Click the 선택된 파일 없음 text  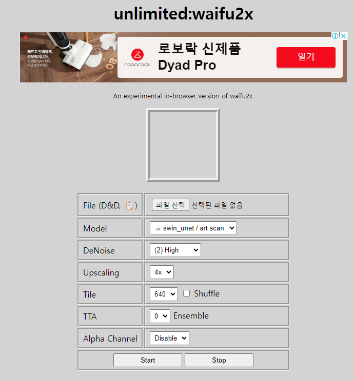pos(217,205)
